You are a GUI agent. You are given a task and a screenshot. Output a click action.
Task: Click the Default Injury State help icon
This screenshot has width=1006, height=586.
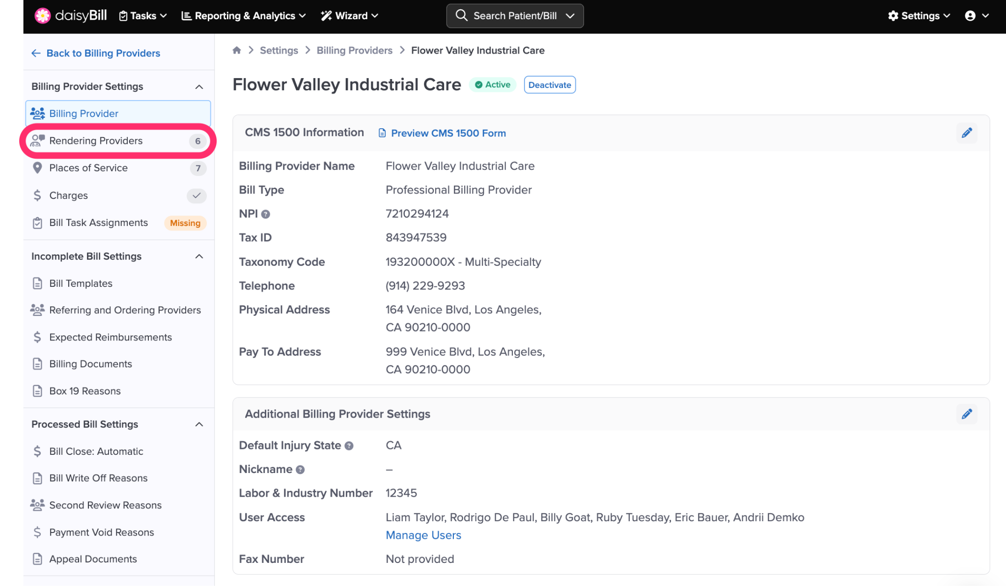point(349,446)
